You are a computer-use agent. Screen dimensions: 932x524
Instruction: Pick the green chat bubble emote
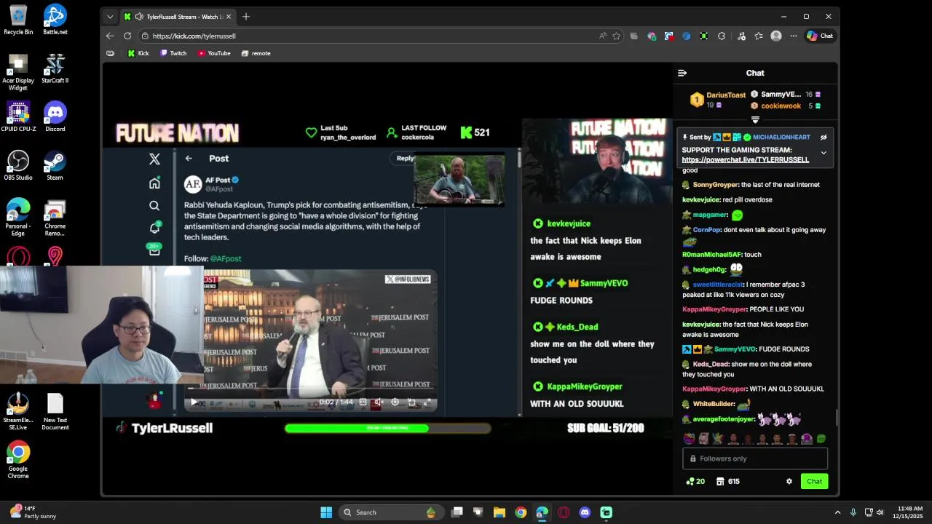(x=821, y=439)
